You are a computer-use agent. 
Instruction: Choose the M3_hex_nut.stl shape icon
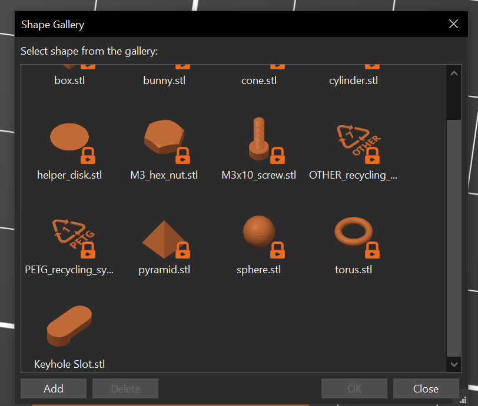click(165, 139)
